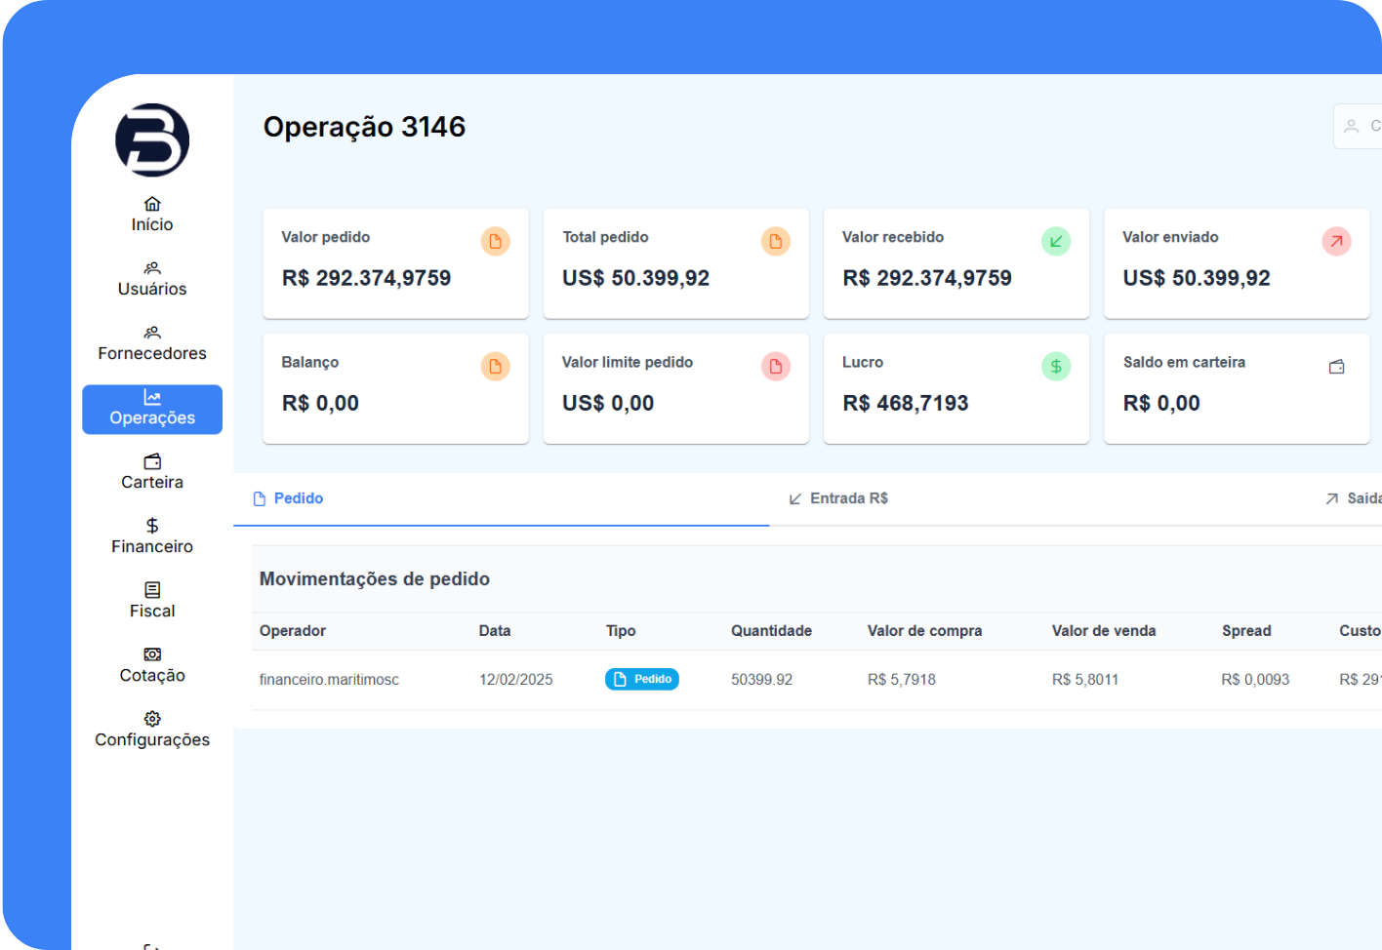
Task: Click the financeiro.maritimosc operator row
Action: tap(329, 680)
